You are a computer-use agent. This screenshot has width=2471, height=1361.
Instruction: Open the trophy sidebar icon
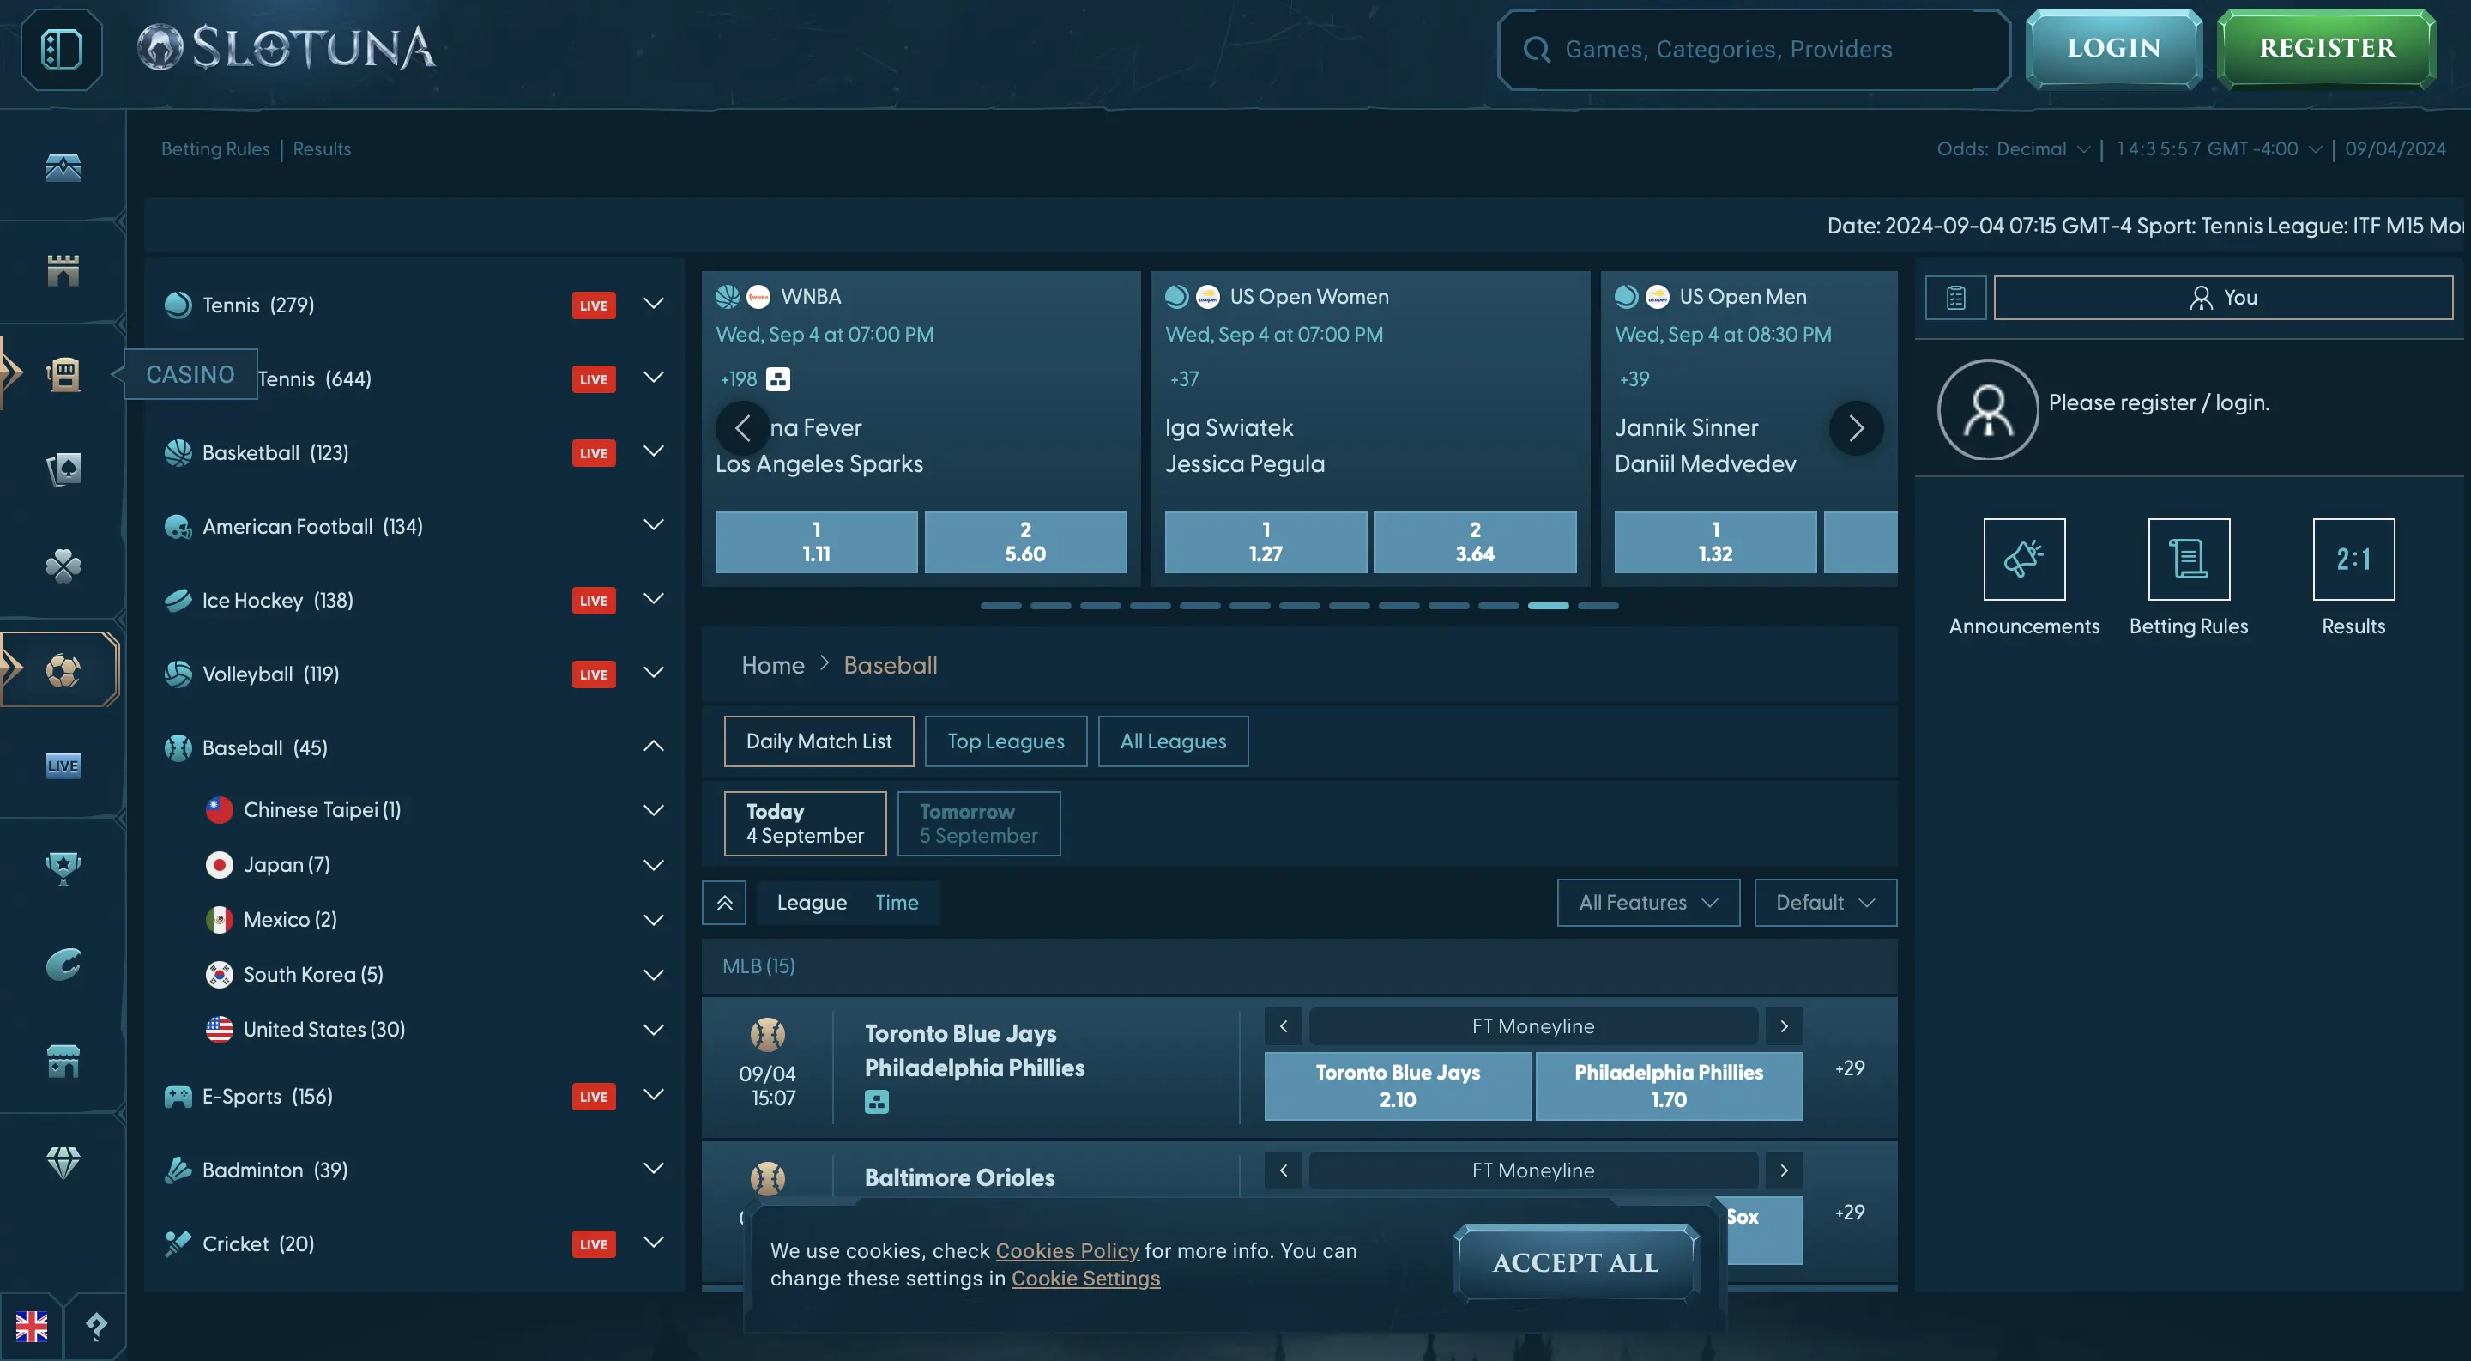pyautogui.click(x=63, y=867)
